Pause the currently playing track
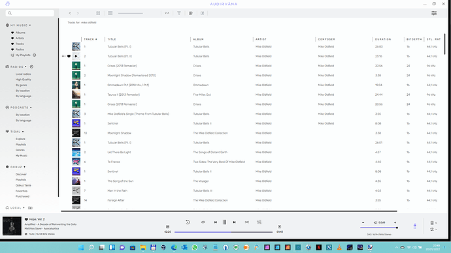Image resolution: width=451 pixels, height=253 pixels. tap(225, 222)
